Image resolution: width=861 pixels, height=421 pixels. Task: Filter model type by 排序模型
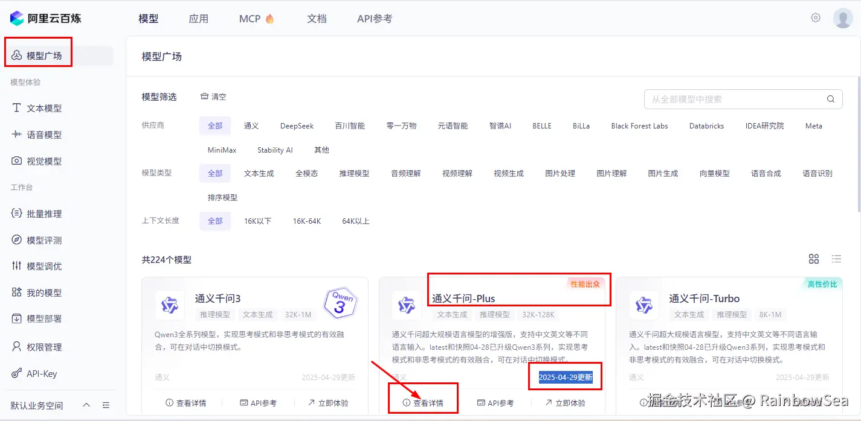(222, 197)
